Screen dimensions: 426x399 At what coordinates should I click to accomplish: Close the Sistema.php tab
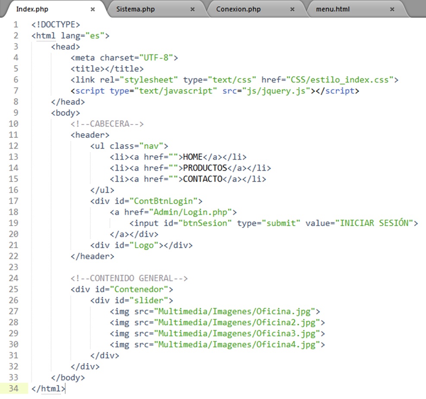coord(192,9)
